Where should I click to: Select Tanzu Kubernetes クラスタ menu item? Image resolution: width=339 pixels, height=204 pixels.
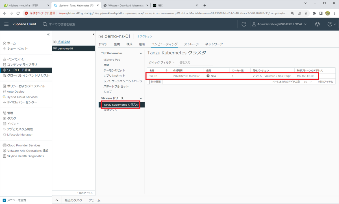(121, 105)
